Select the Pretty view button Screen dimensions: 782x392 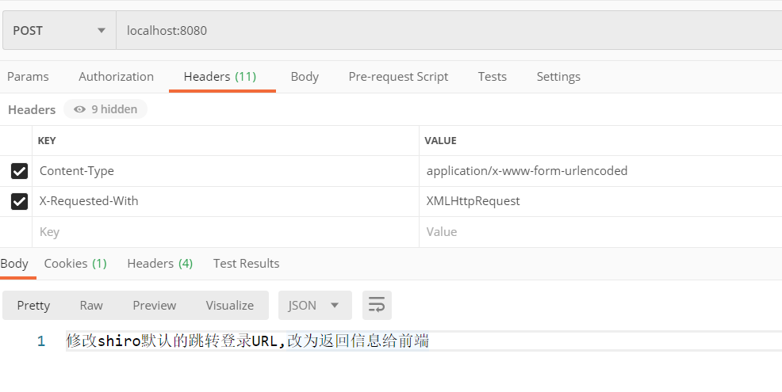tap(33, 306)
